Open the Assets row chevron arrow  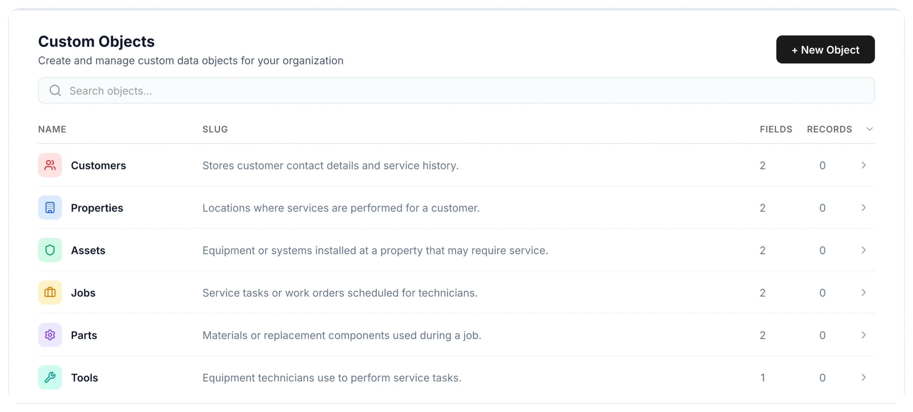click(x=863, y=250)
